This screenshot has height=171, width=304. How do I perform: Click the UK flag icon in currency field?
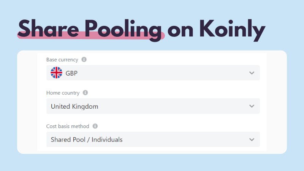click(56, 73)
